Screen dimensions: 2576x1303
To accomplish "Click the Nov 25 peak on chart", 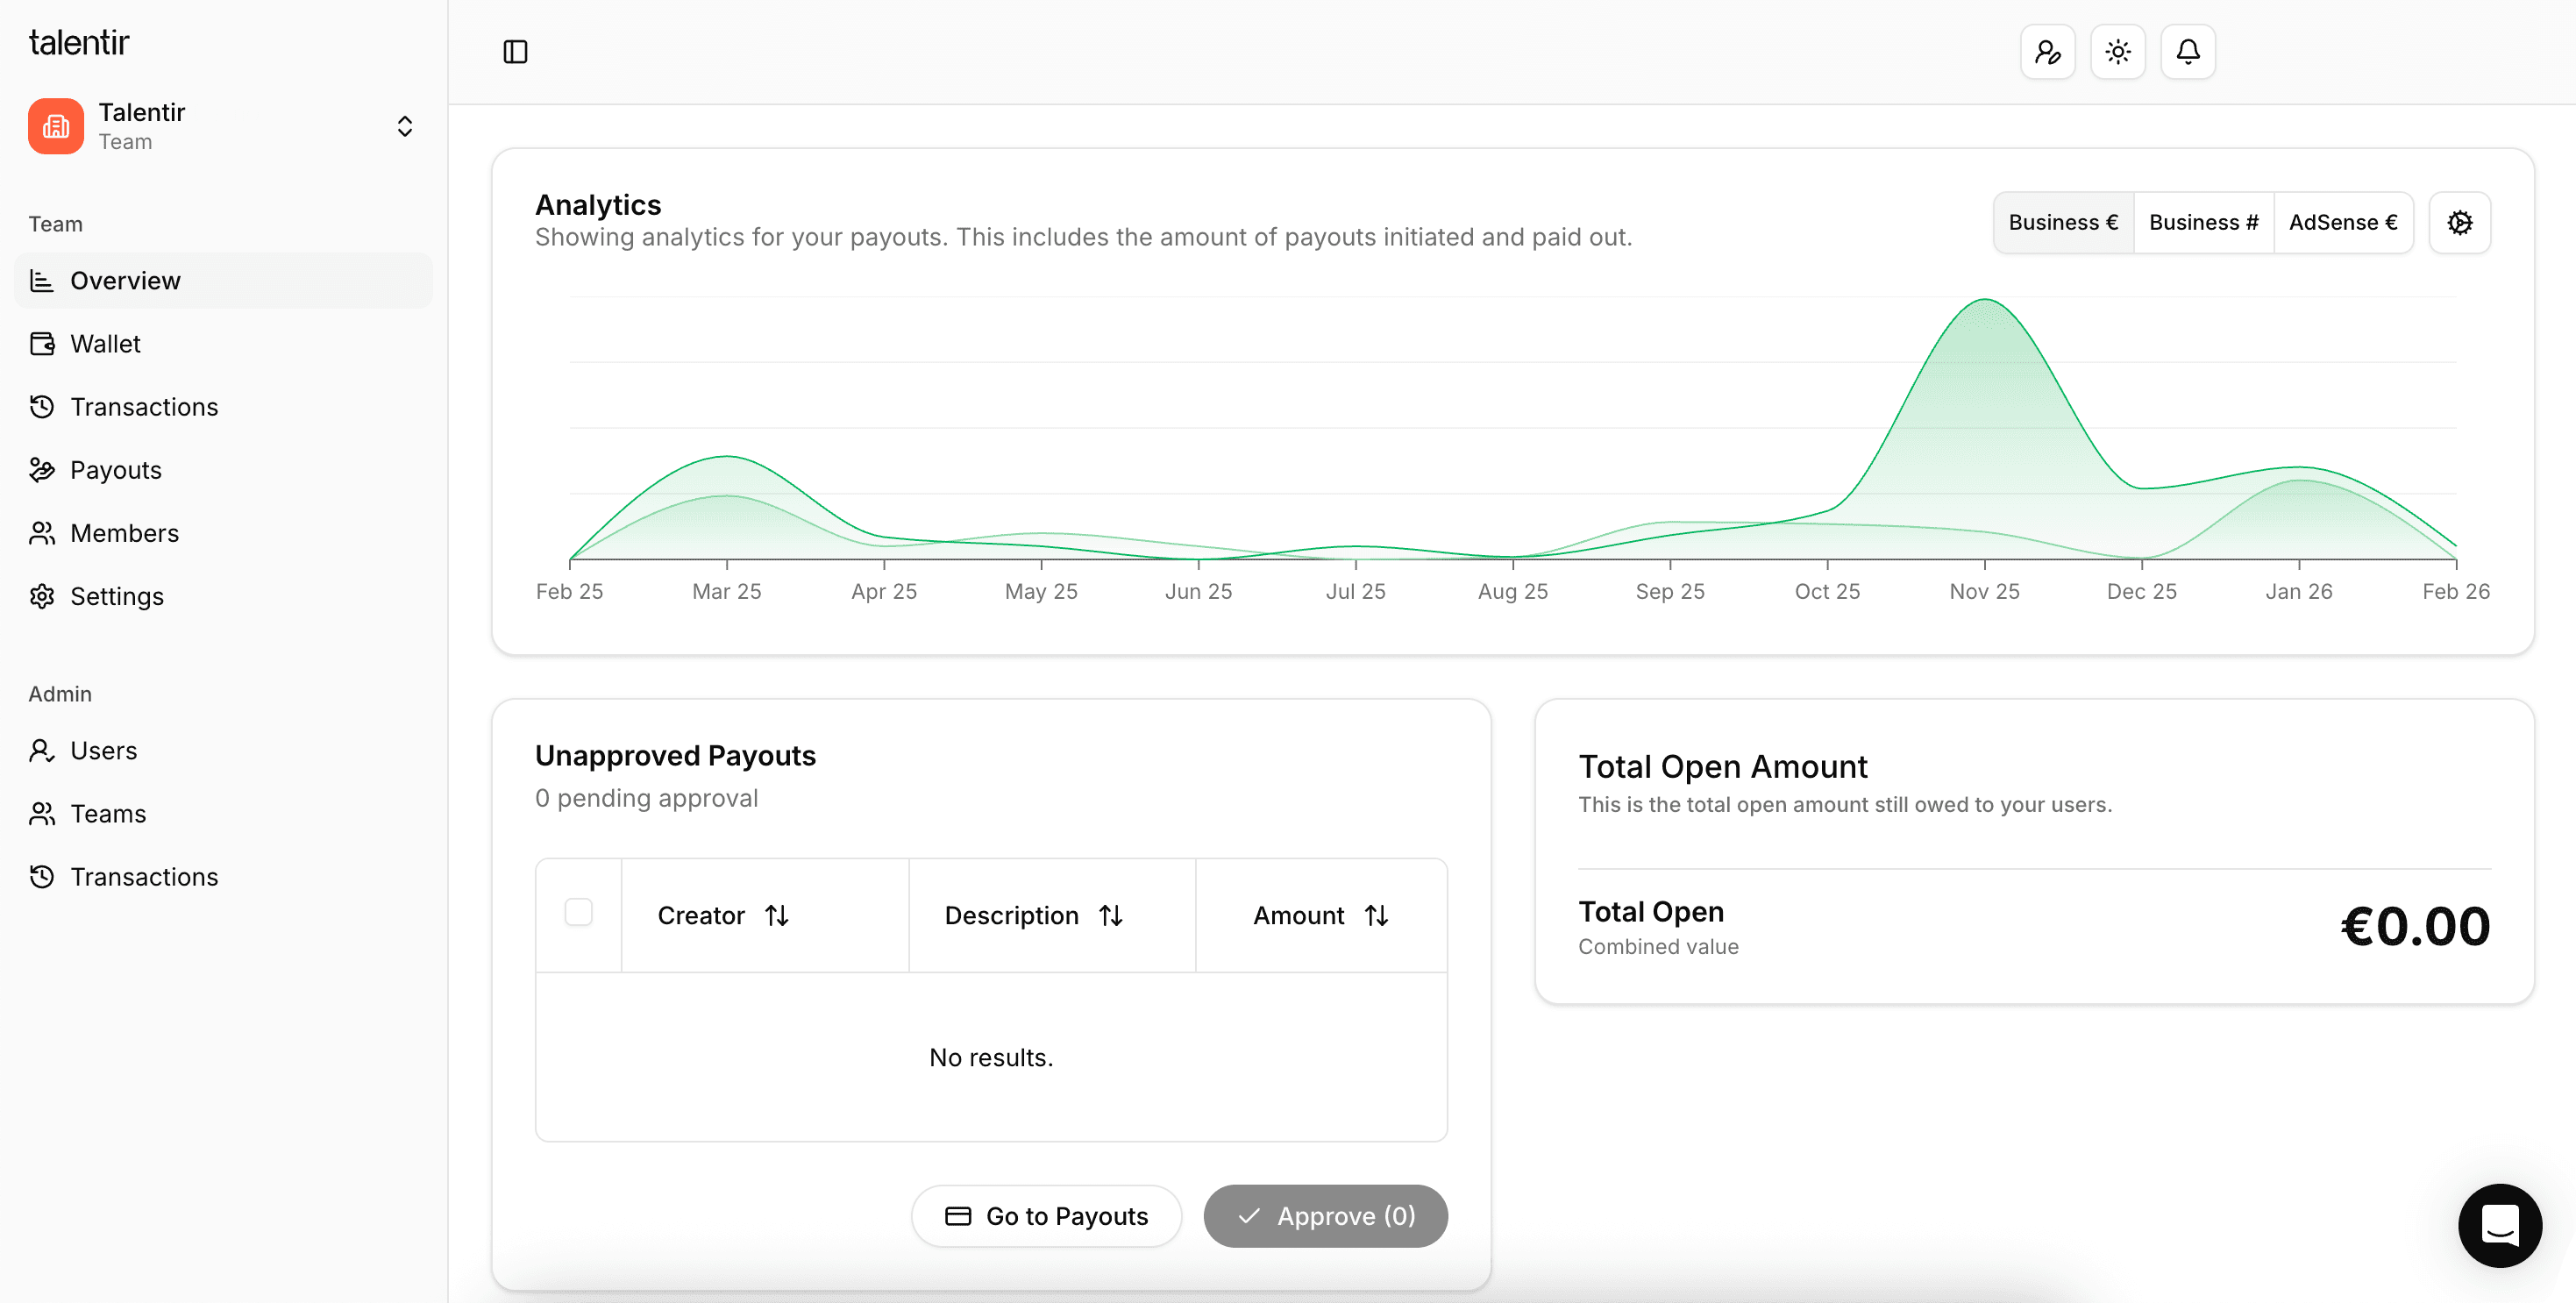I will (1984, 301).
